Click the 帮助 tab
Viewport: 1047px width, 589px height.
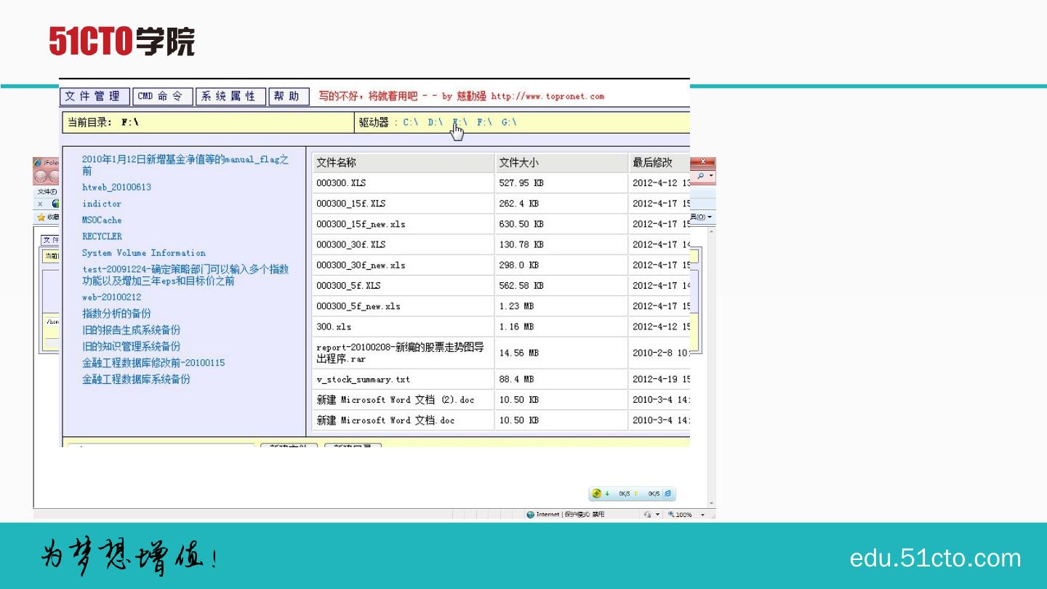coord(289,97)
